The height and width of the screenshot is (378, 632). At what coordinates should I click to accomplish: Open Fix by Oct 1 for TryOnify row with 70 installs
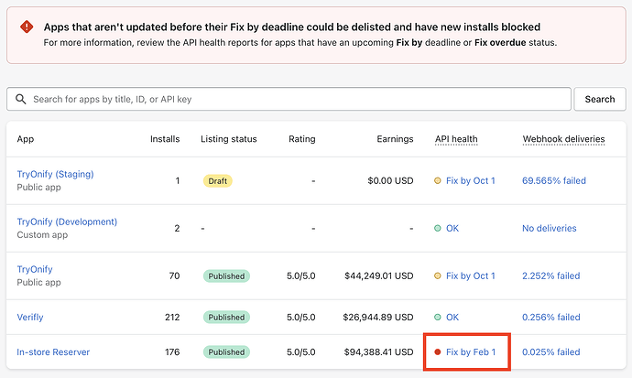click(471, 275)
